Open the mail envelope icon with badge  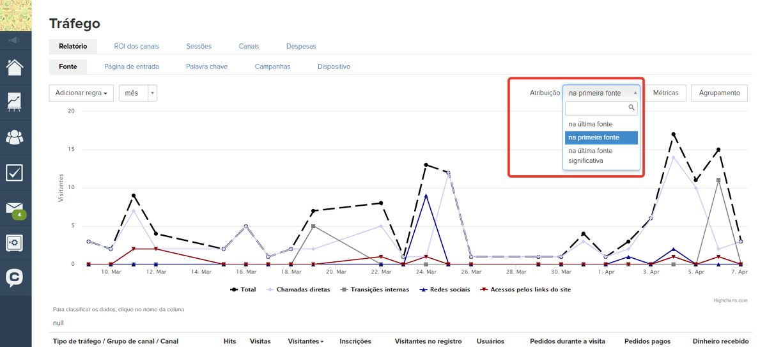click(x=15, y=208)
